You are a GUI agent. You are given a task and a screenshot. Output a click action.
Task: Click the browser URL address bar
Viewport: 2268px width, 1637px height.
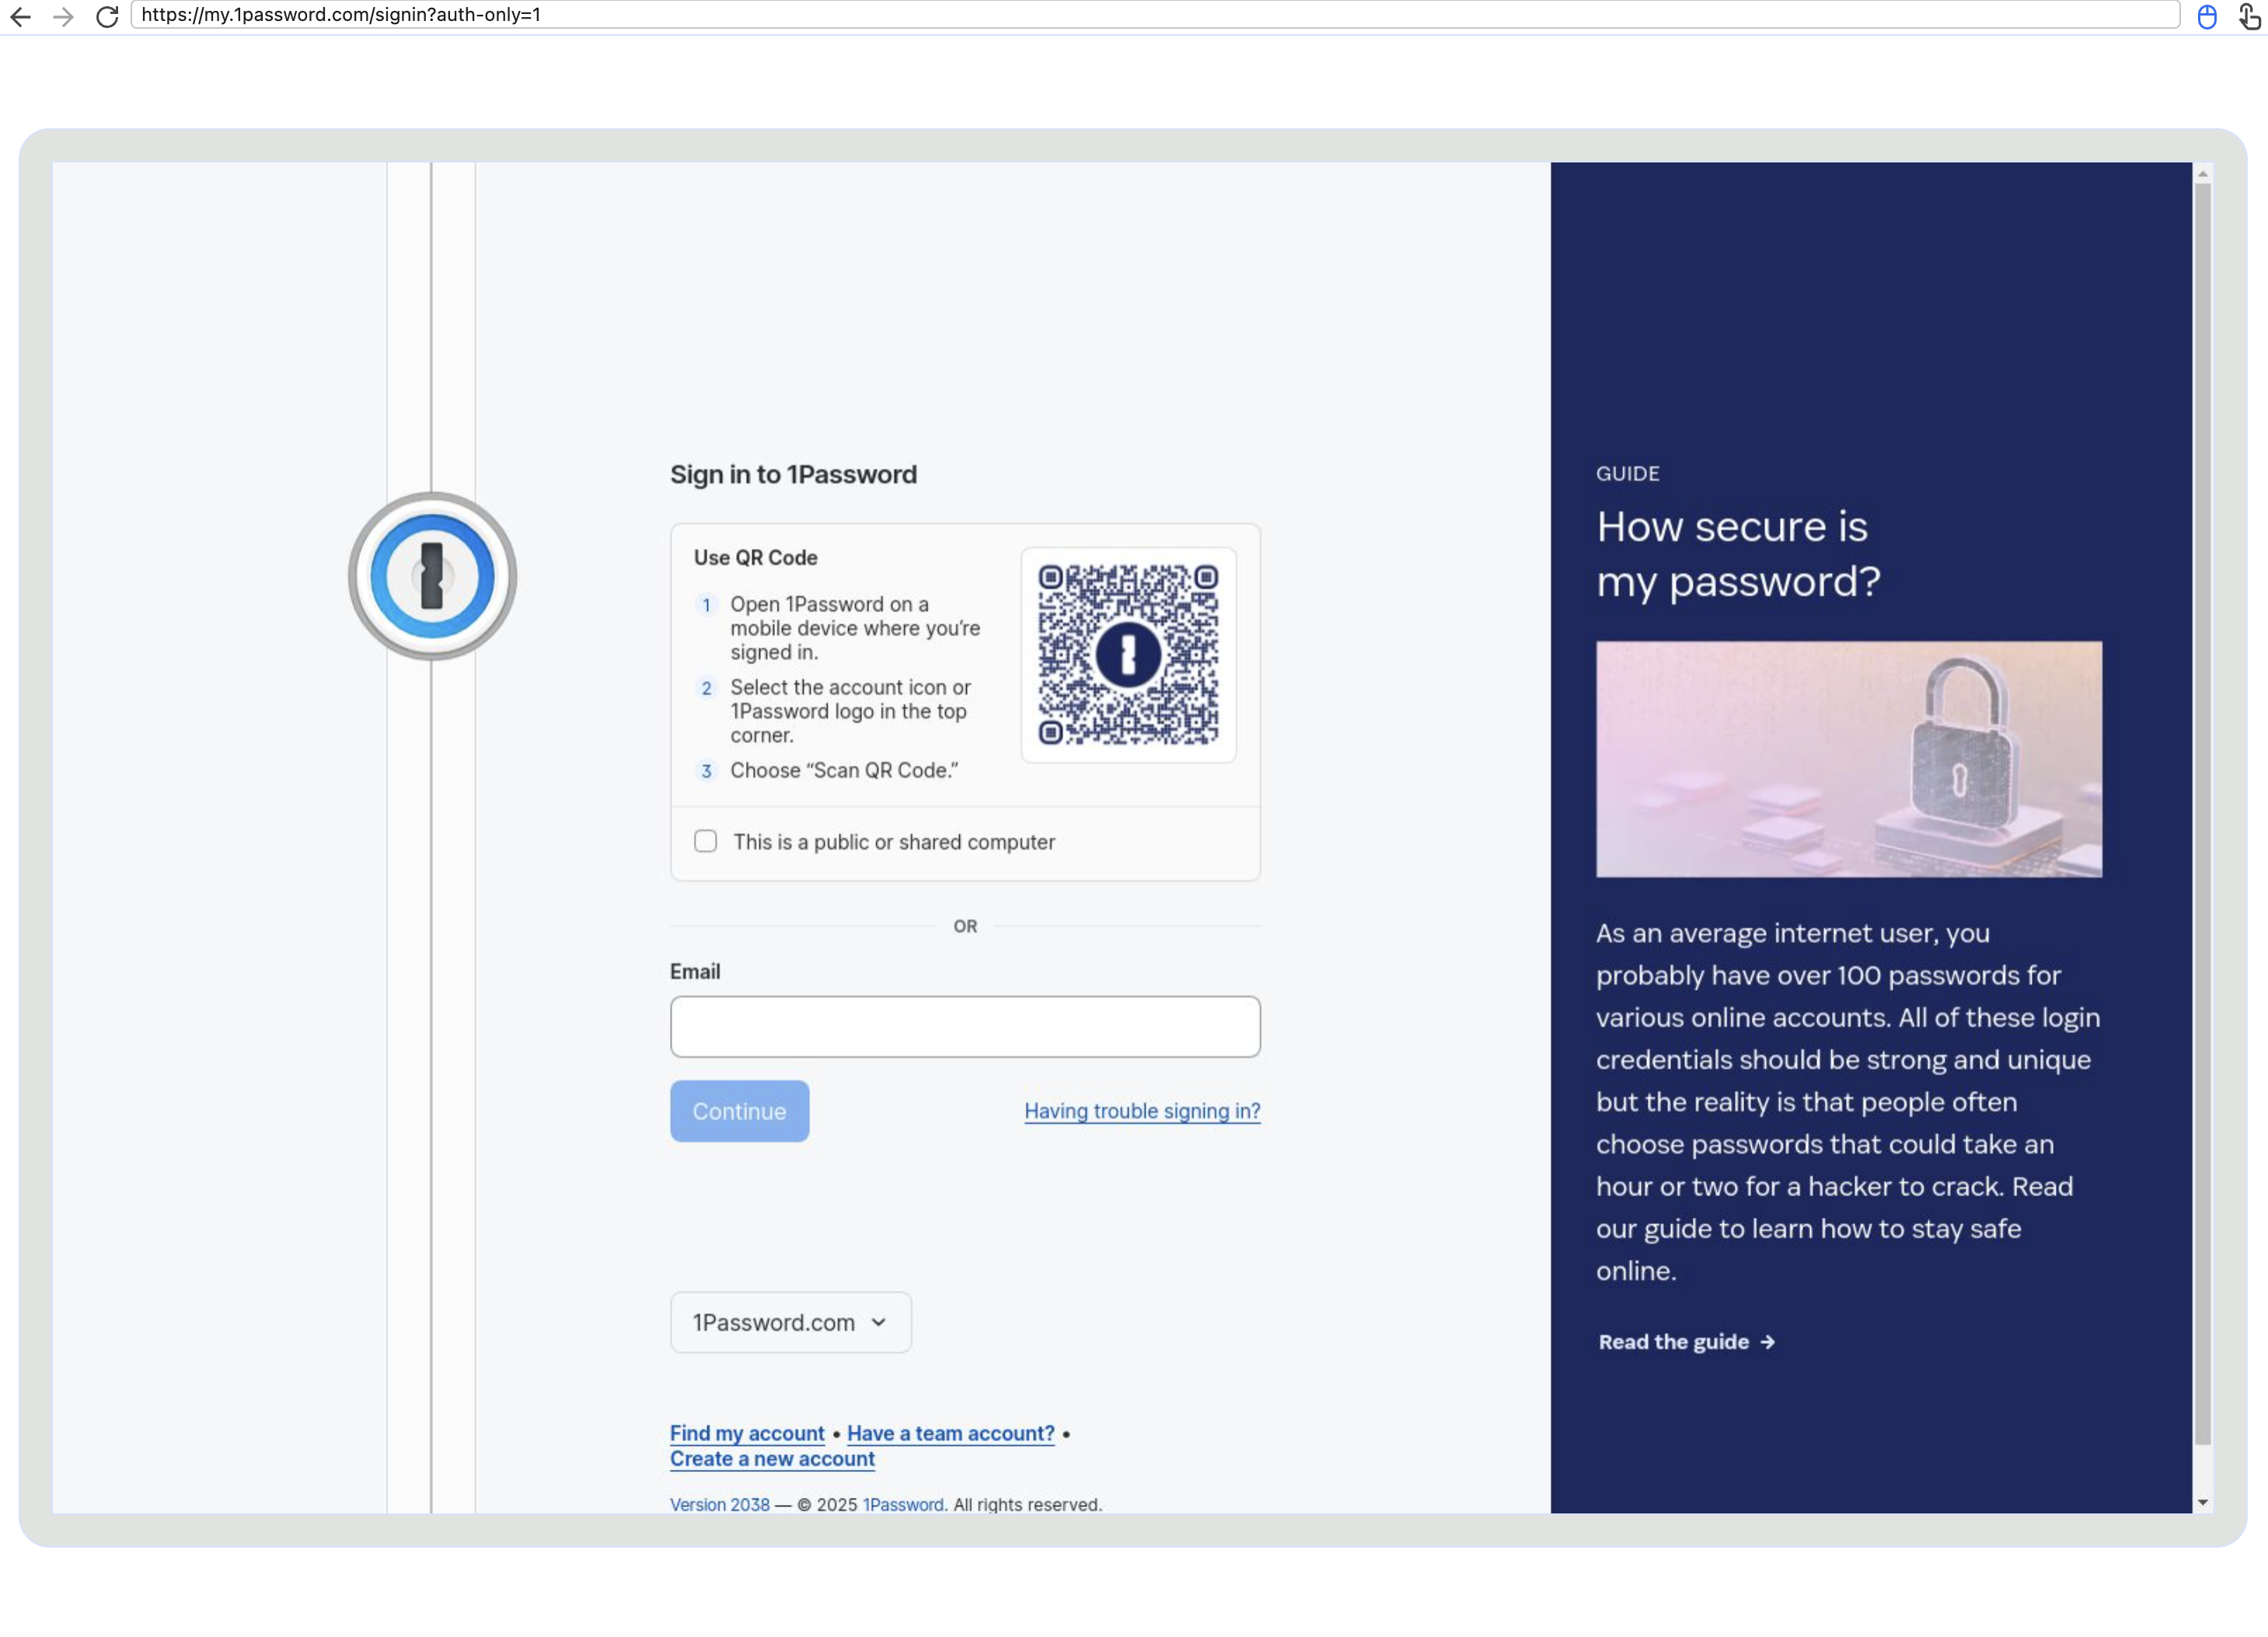click(x=1150, y=15)
